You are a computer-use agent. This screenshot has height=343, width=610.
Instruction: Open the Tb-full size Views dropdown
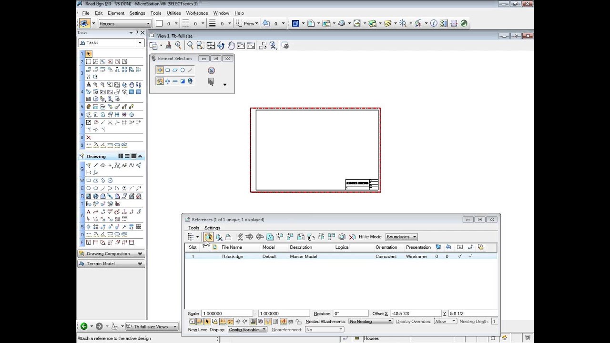pos(152,326)
